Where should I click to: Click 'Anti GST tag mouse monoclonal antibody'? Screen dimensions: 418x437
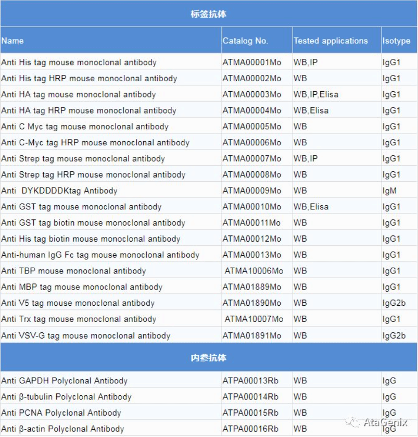[x=81, y=206]
